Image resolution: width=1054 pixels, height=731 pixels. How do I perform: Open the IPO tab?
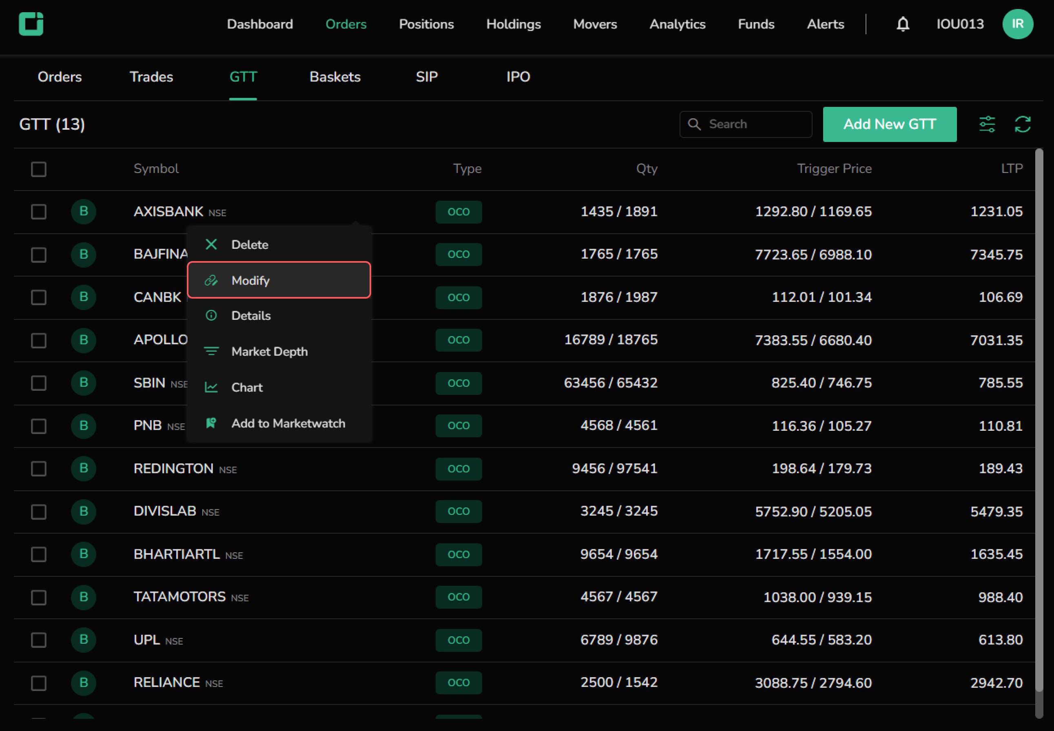coord(518,77)
